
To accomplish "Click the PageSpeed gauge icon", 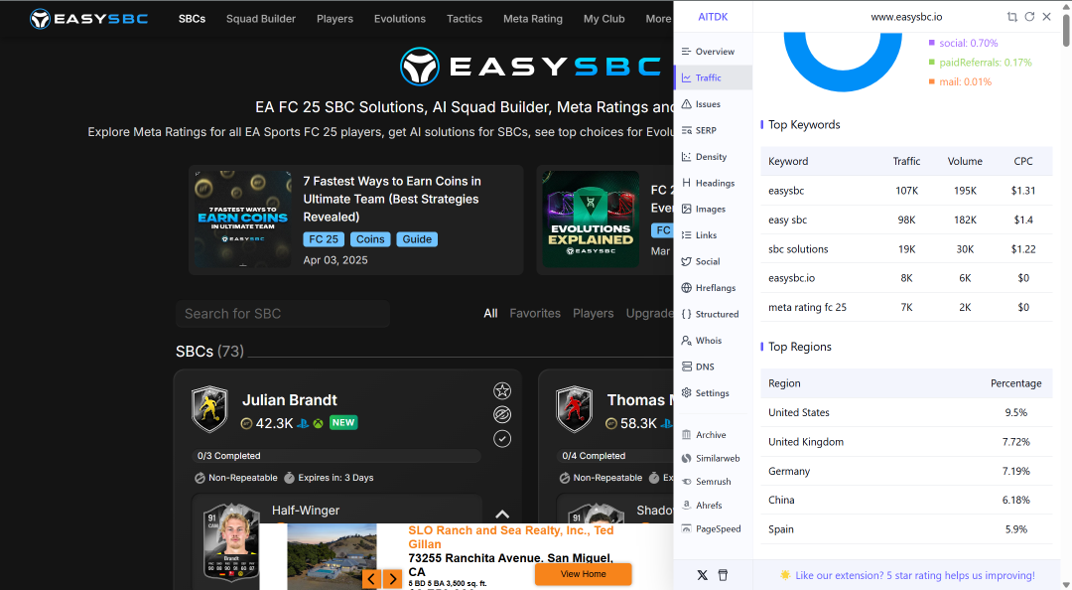I will [x=687, y=528].
